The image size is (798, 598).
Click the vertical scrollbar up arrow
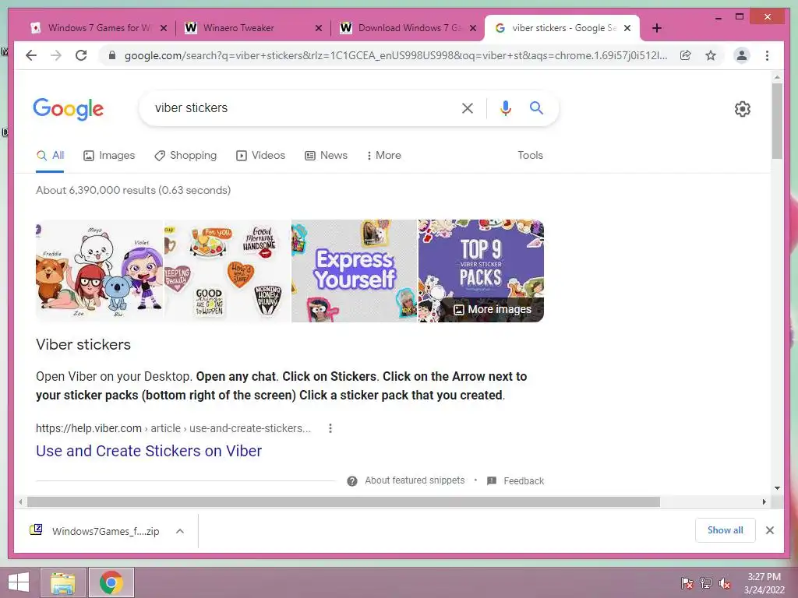pyautogui.click(x=777, y=77)
